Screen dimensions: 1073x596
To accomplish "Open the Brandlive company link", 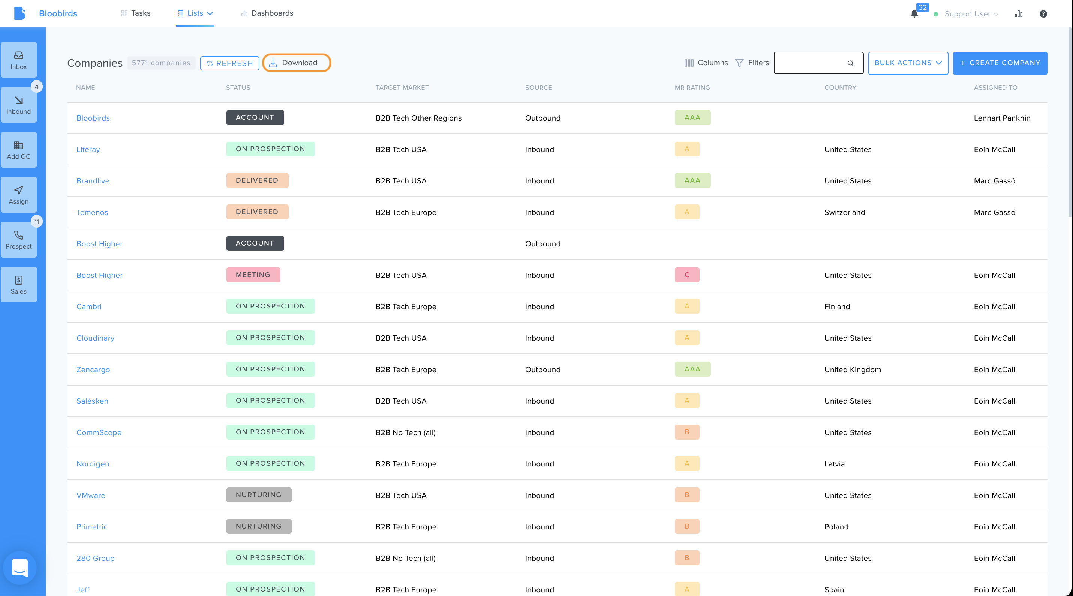I will [93, 180].
